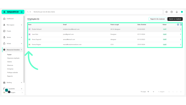Click the keyword search input field

[x=97, y=12]
